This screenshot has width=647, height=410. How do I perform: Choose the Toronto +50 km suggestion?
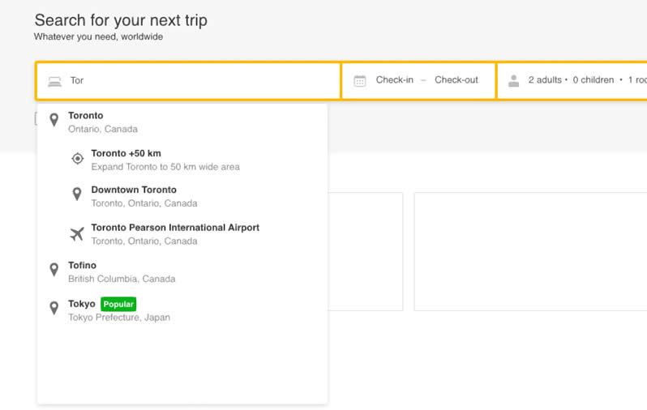pos(165,160)
